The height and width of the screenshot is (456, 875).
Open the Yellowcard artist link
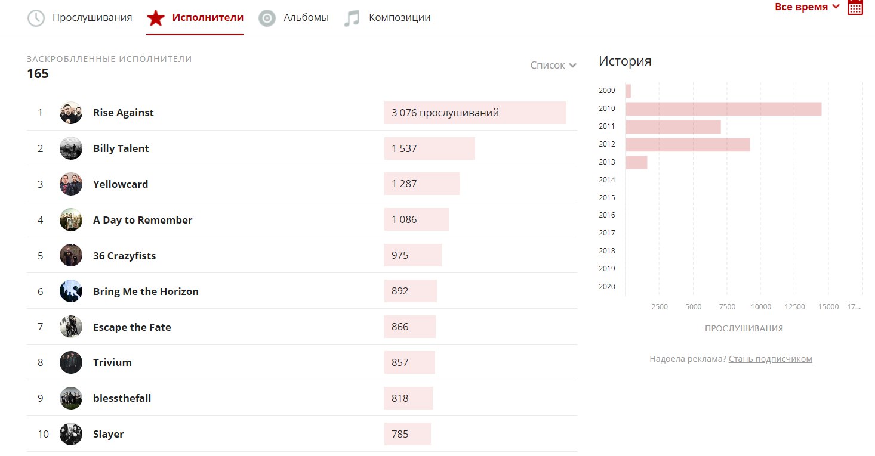point(121,184)
